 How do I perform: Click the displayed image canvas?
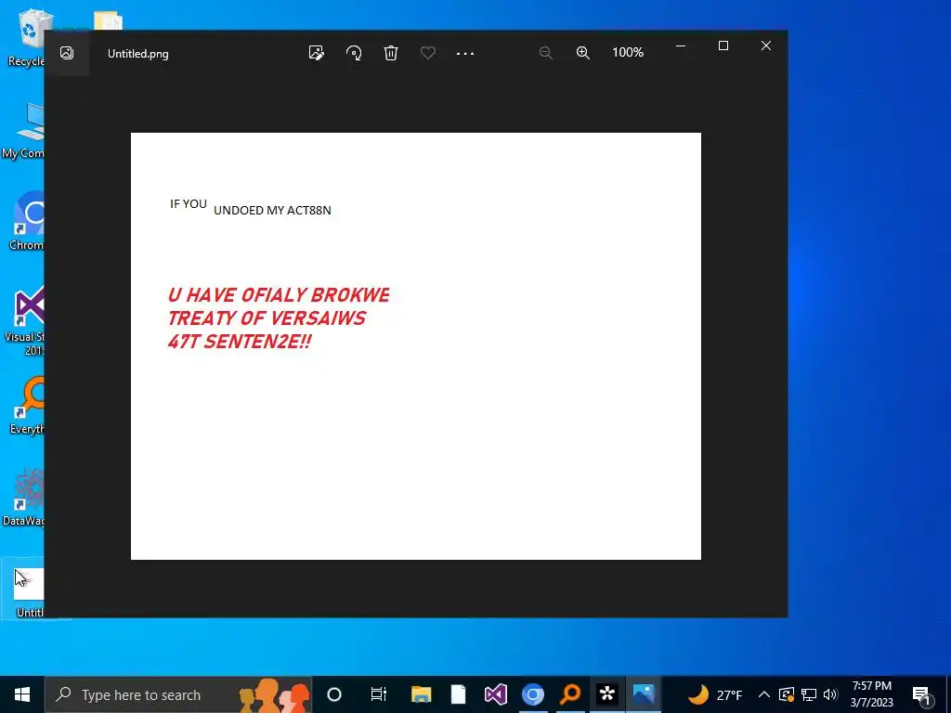(x=415, y=345)
